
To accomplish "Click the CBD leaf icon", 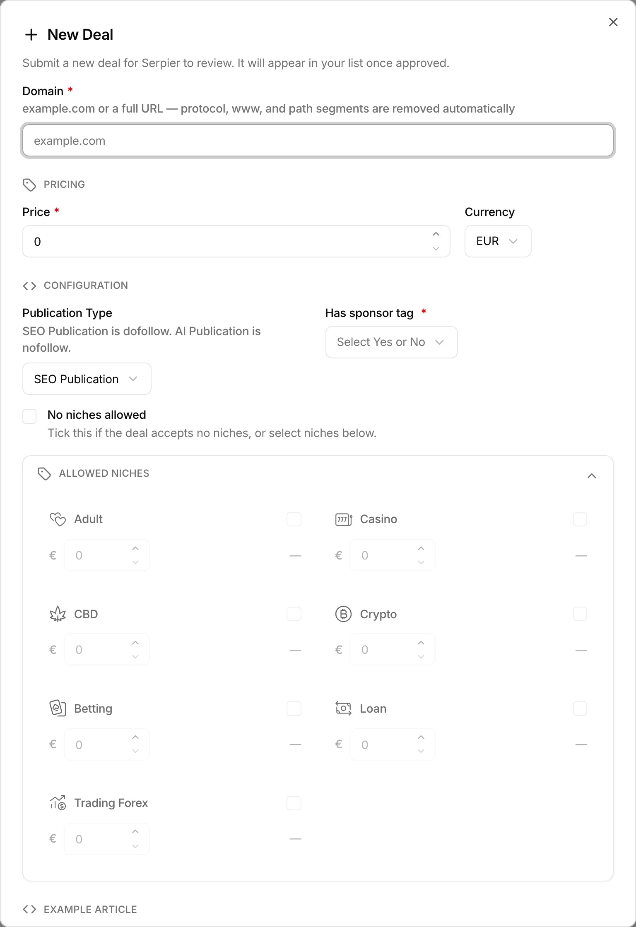I will click(58, 614).
